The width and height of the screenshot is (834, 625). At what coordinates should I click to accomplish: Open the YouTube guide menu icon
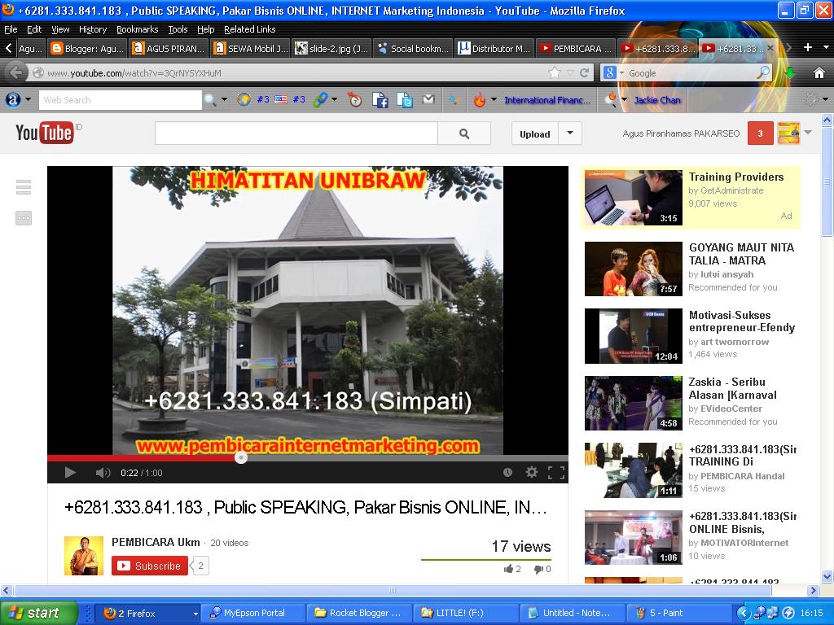point(24,187)
